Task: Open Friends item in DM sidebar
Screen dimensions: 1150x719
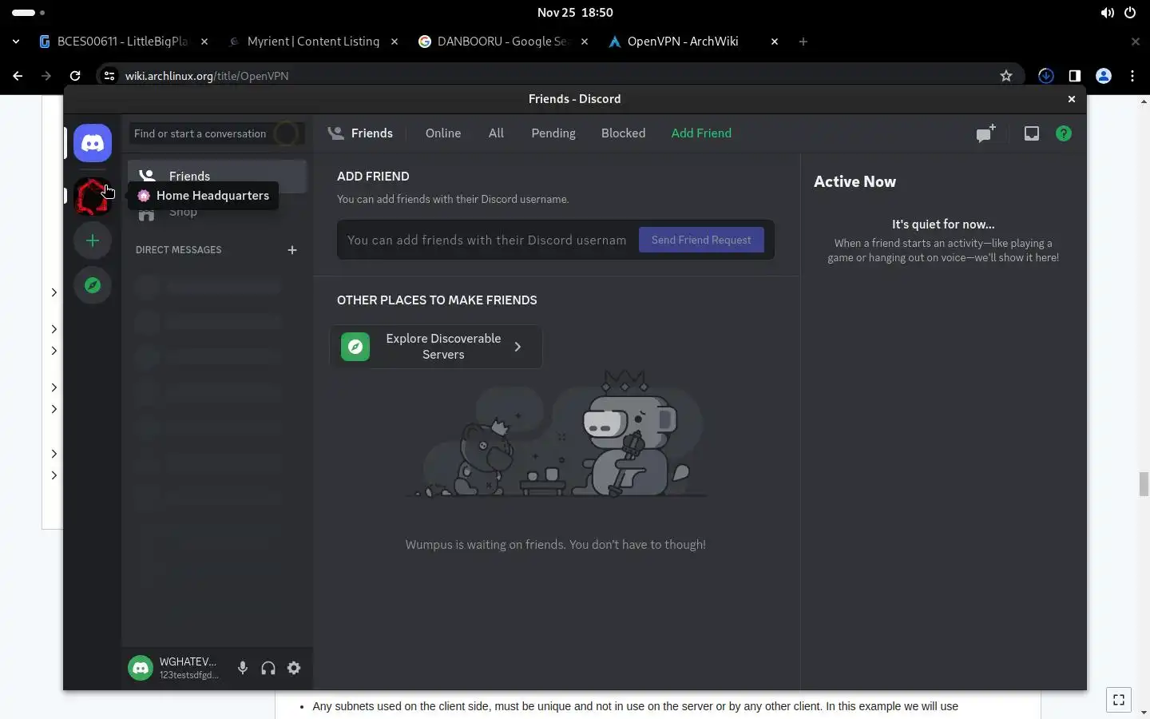Action: (217, 176)
